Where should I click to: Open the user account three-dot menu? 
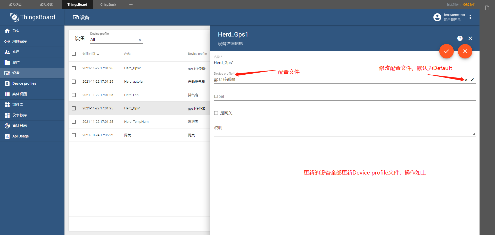pyautogui.click(x=470, y=17)
